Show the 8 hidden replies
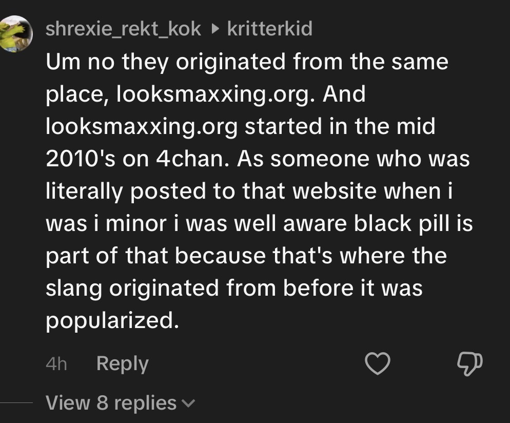Image resolution: width=510 pixels, height=423 pixels. click(x=121, y=403)
